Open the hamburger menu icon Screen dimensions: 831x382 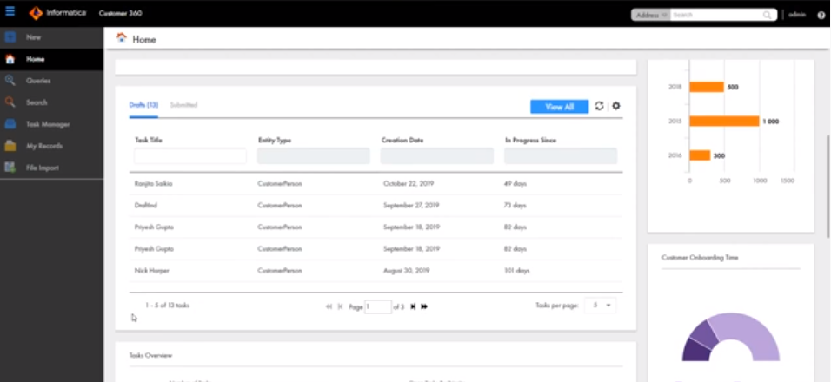[x=10, y=13]
